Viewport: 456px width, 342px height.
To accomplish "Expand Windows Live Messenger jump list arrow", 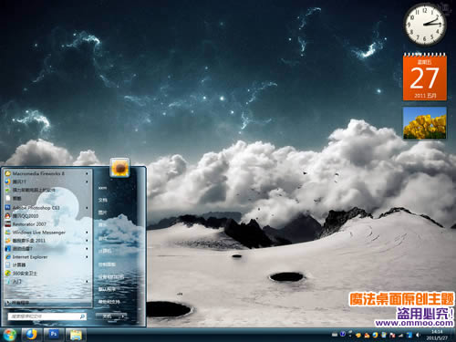I will (87, 233).
